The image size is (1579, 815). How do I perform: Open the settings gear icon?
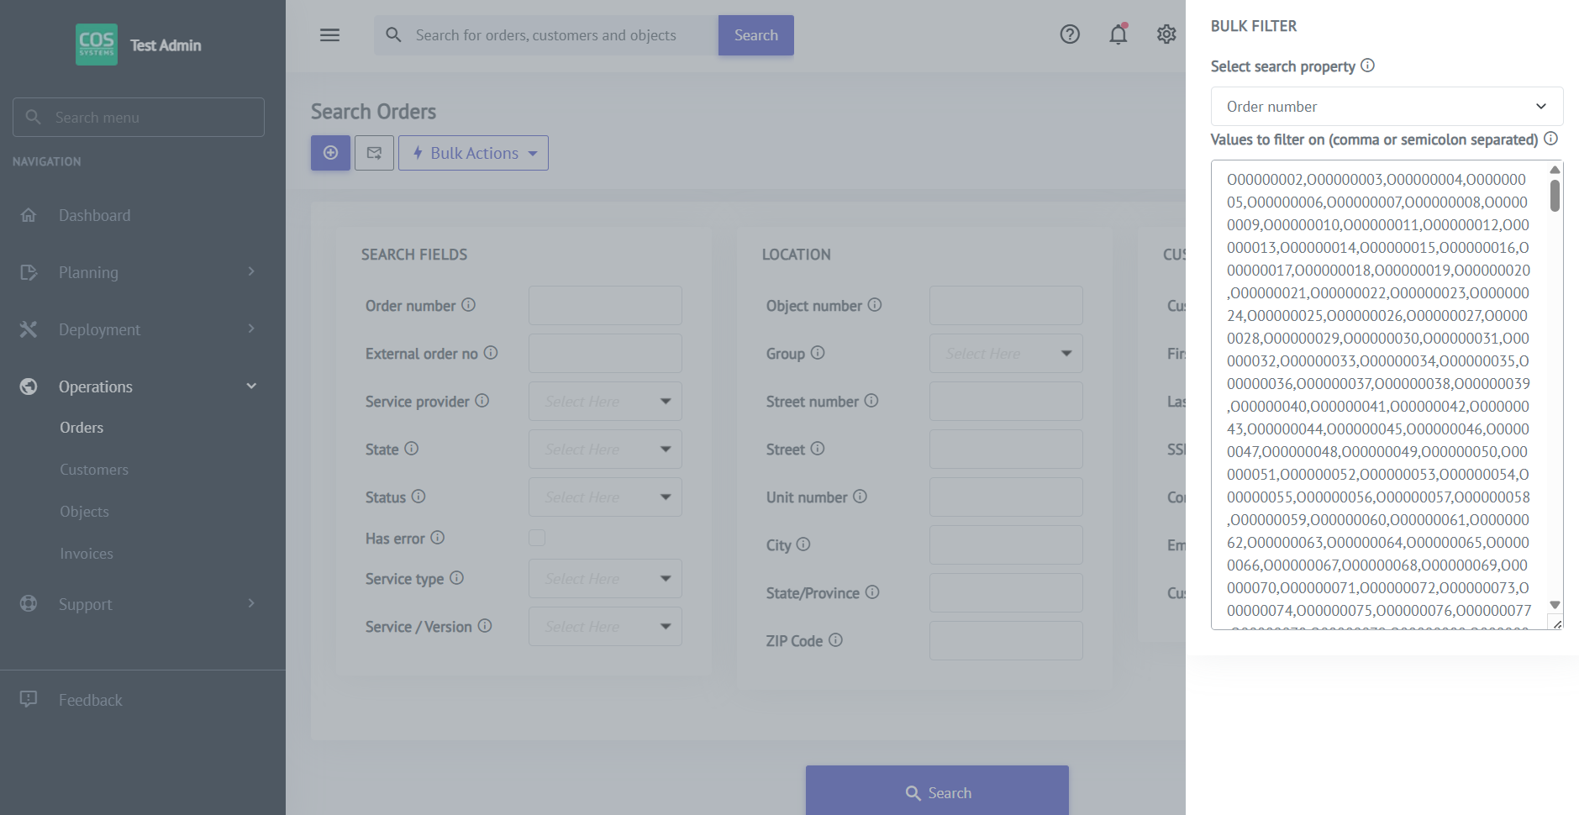point(1166,34)
